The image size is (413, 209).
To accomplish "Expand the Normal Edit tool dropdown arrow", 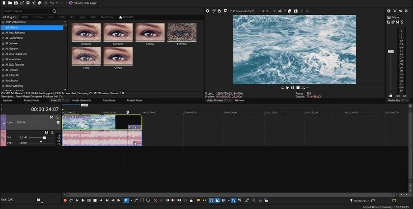I will point(131,201).
